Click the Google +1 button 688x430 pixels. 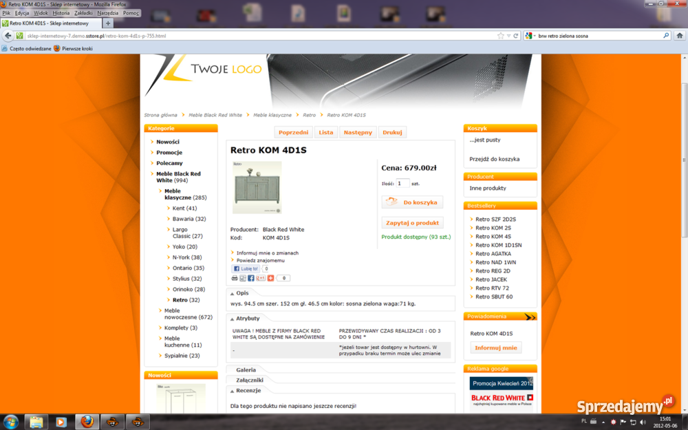pyautogui.click(x=261, y=278)
